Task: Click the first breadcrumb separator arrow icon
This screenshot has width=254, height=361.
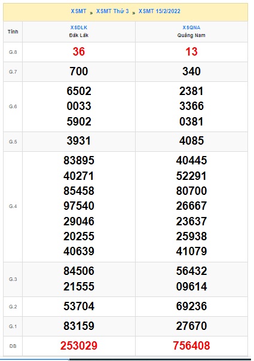Action: [91, 13]
